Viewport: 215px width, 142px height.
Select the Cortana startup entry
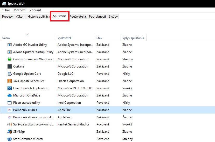(107, 66)
